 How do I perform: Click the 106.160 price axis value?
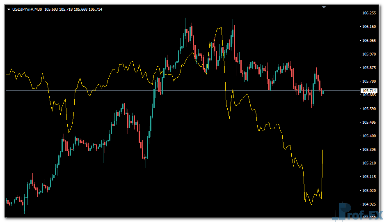pyautogui.click(x=369, y=27)
